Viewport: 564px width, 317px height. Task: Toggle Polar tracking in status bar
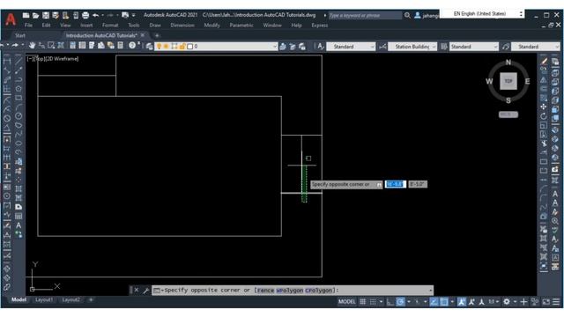(x=400, y=302)
